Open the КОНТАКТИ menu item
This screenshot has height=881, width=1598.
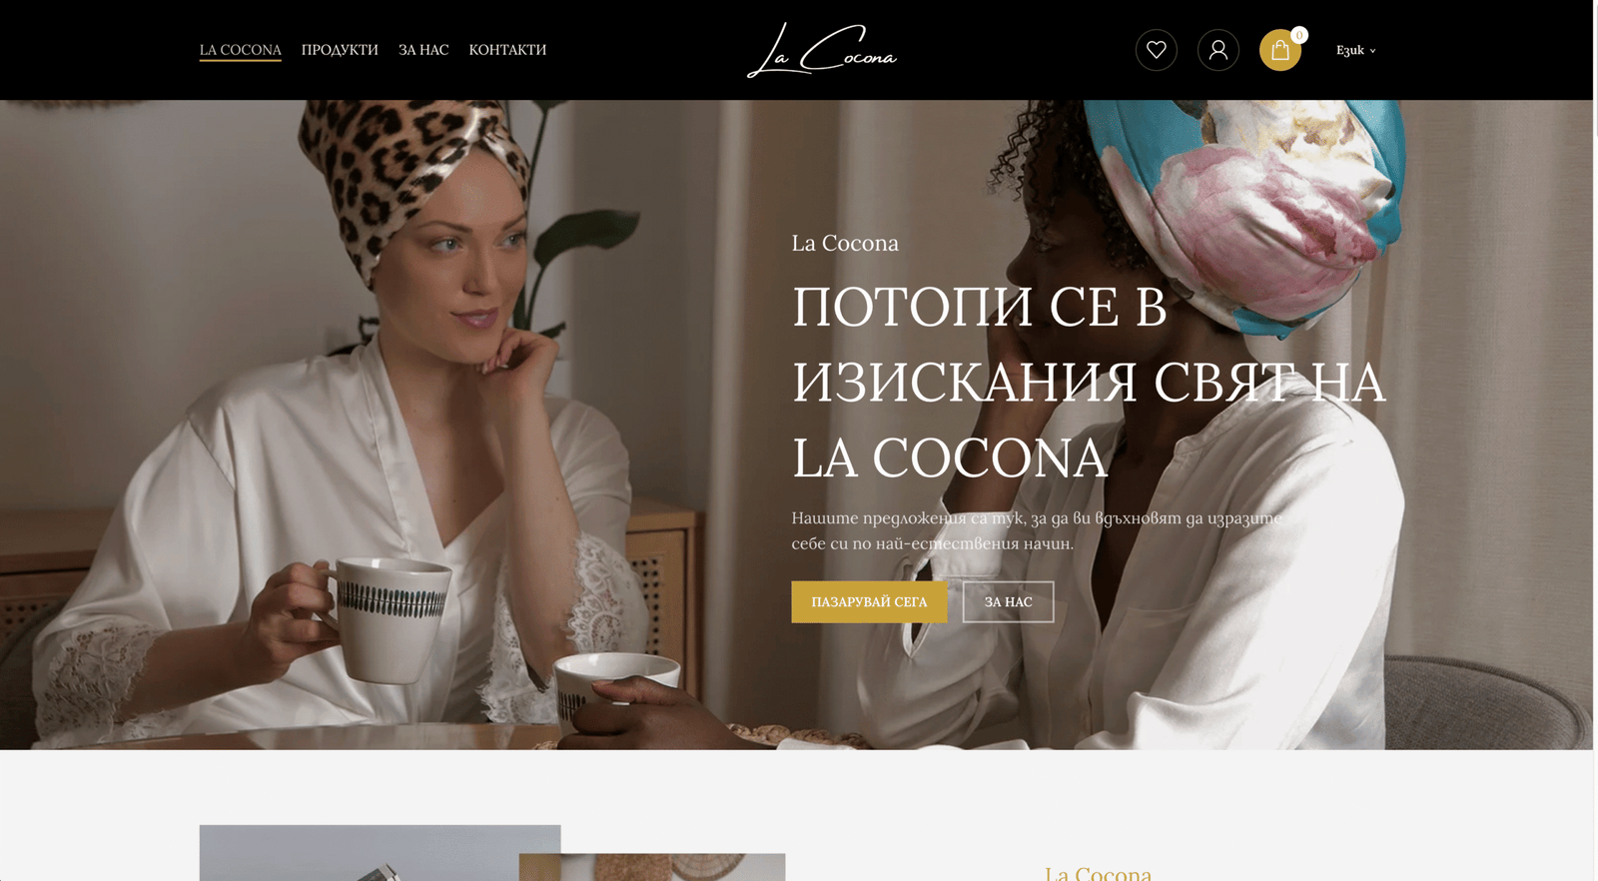click(507, 50)
